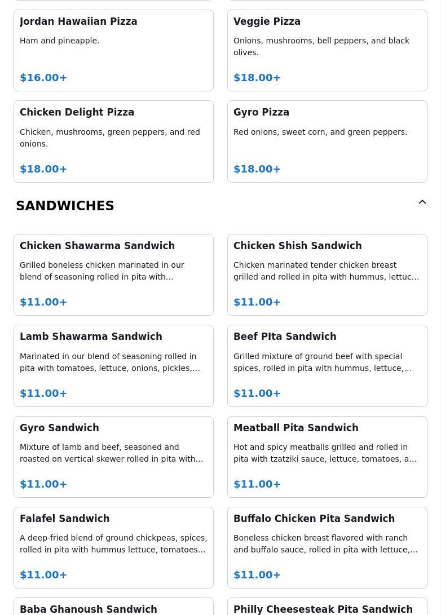Viewport: 441px width, 615px height.
Task: Choose the Gyro Pizza card
Action: [x=327, y=141]
